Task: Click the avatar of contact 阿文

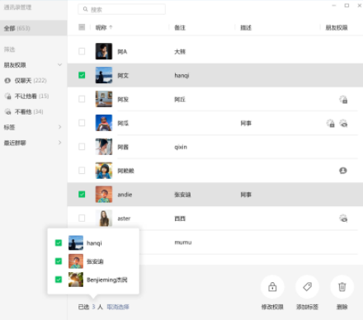Action: coord(104,75)
